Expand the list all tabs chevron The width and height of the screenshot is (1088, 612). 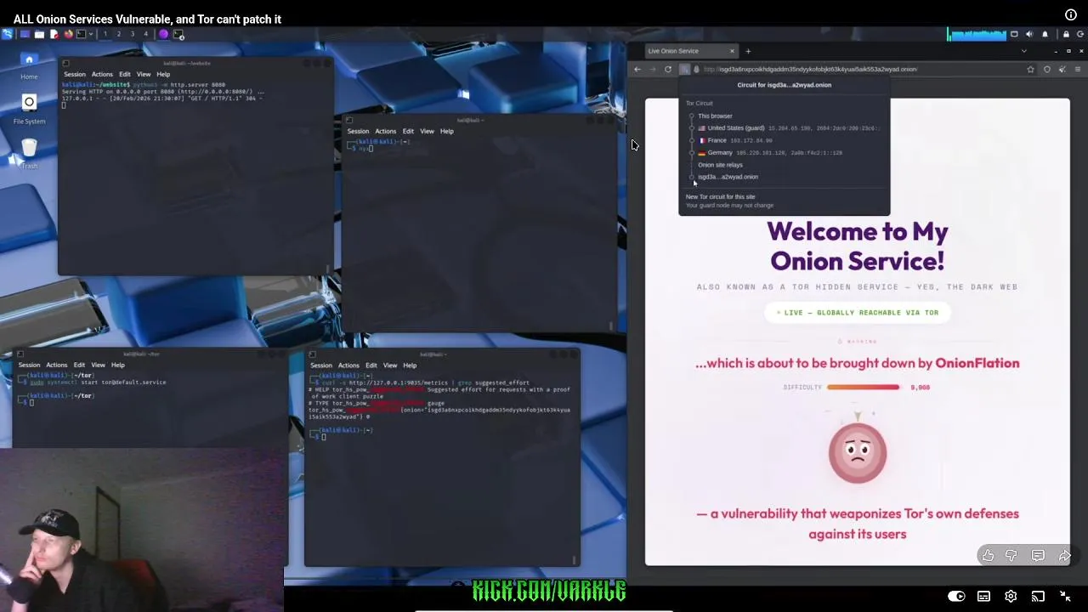coord(1023,51)
